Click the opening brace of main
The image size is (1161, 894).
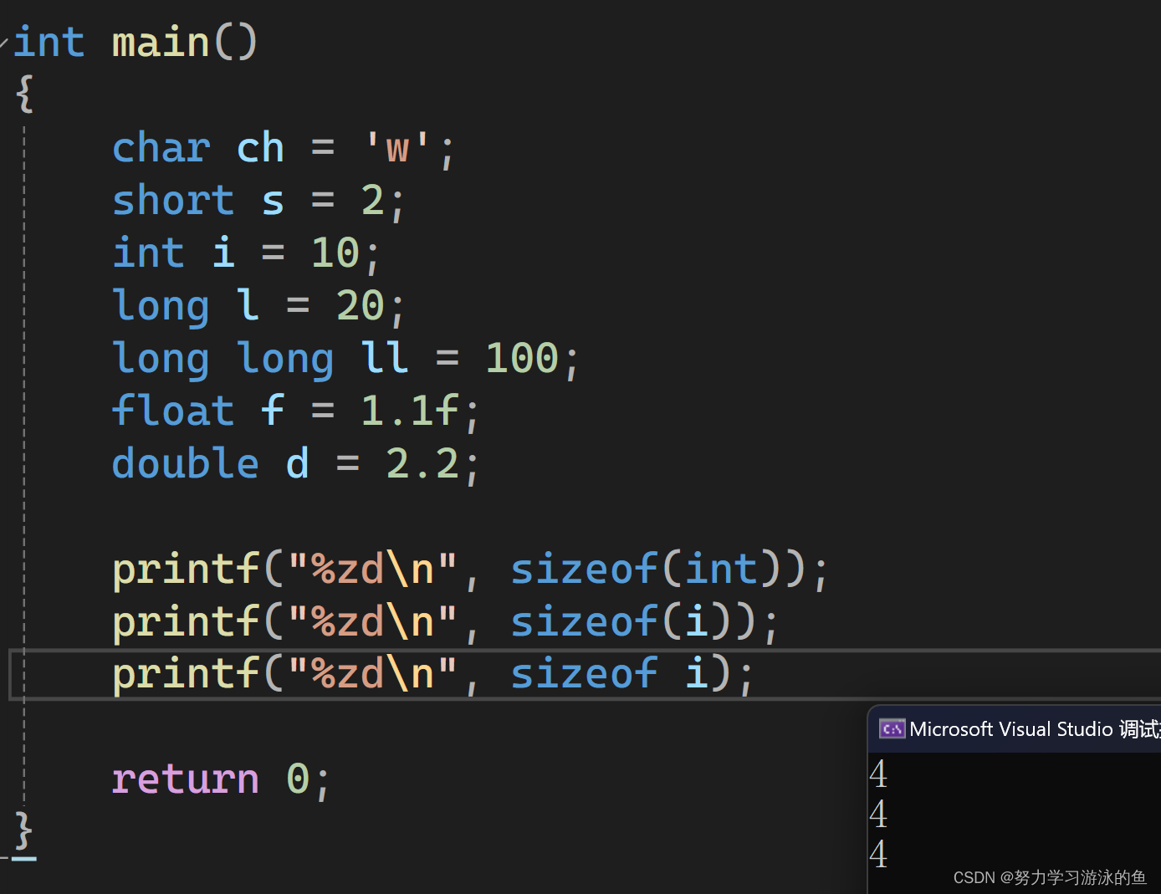coord(25,94)
